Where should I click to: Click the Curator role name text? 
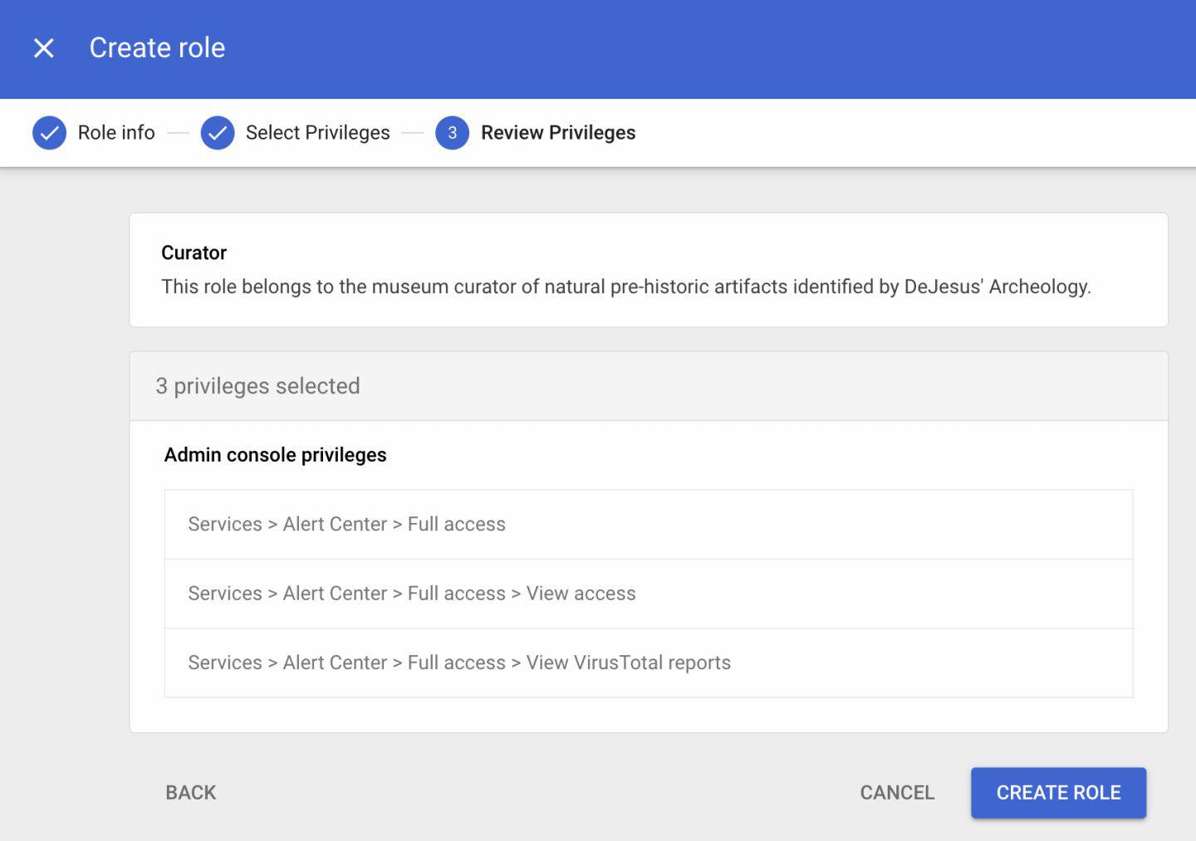pyautogui.click(x=194, y=252)
